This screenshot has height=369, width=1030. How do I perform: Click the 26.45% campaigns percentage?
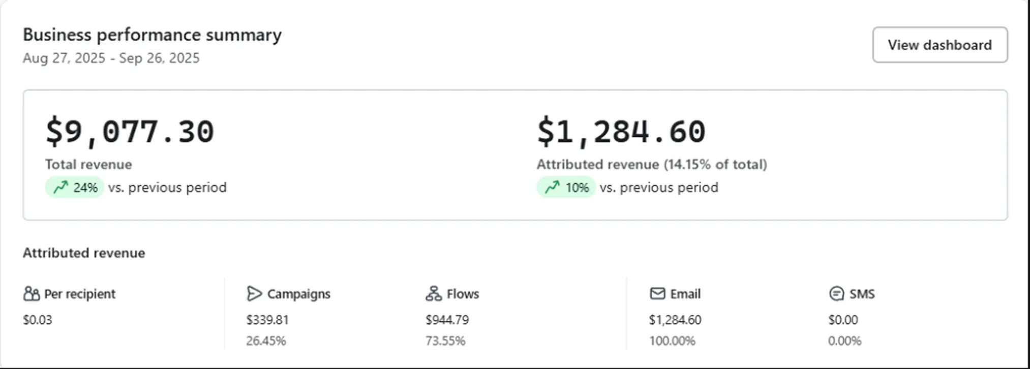point(266,341)
